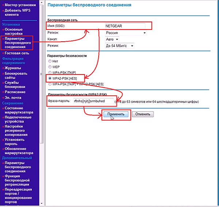The height and width of the screenshot is (207, 219).
Task: Open Добавить WPS клиента menu item
Action: tap(18, 12)
